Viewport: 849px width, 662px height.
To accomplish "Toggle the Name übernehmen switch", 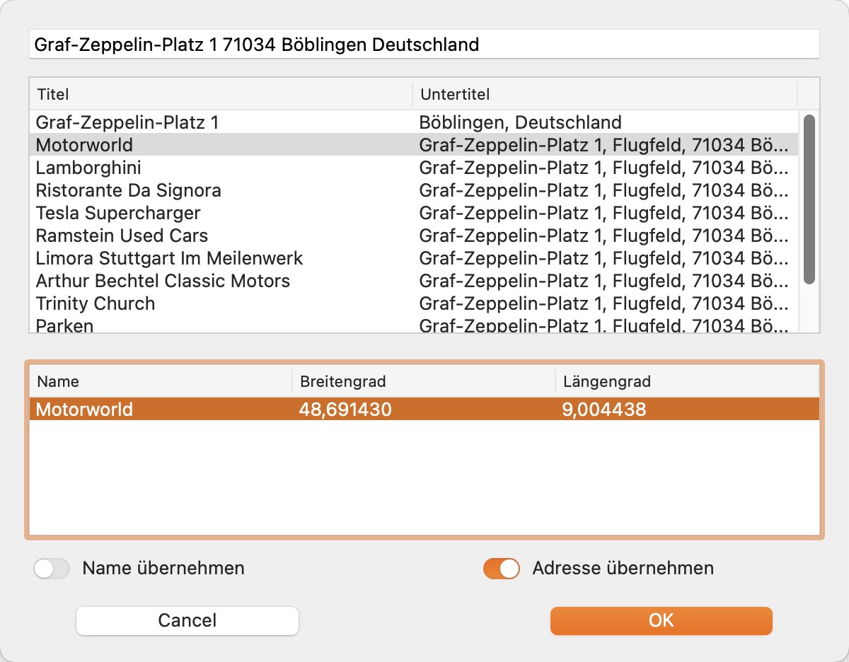I will click(52, 569).
